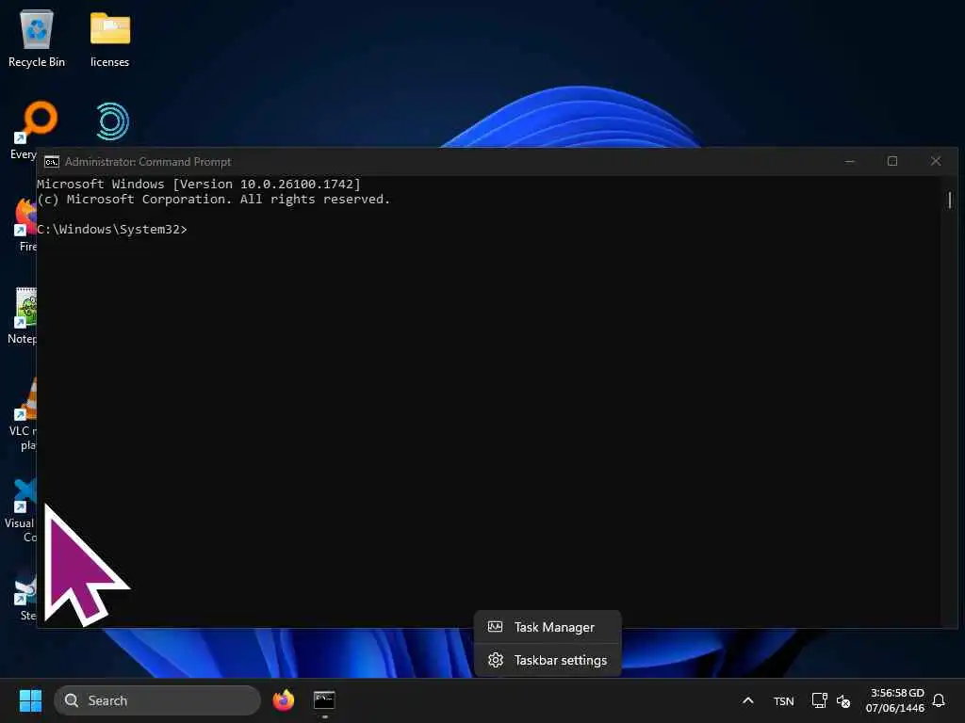The height and width of the screenshot is (723, 965).
Task: Open the Windows Start menu
Action: (x=30, y=700)
